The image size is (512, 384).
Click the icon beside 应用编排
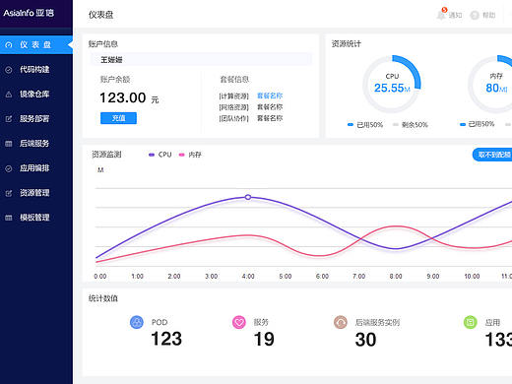click(x=9, y=168)
